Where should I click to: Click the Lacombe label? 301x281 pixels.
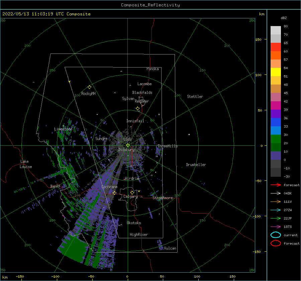(x=144, y=84)
